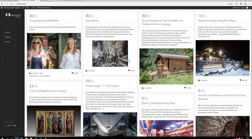
Task: Select Galerien in the sidebar menu
Action: pyautogui.click(x=8, y=32)
